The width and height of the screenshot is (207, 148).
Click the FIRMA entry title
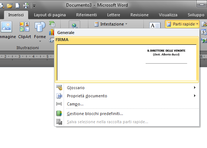coord(62,40)
